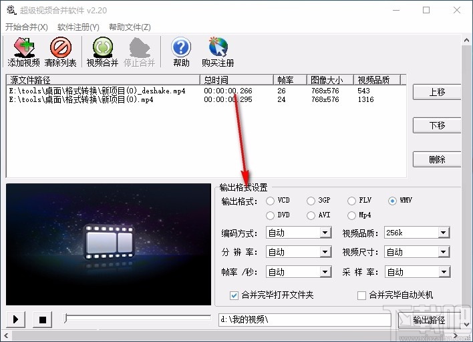This screenshot has width=473, height=342.
Task: Click the video preview thumbnail
Action: coord(109,244)
